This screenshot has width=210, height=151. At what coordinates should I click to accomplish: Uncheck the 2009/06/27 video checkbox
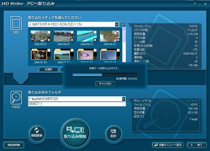tap(118, 32)
